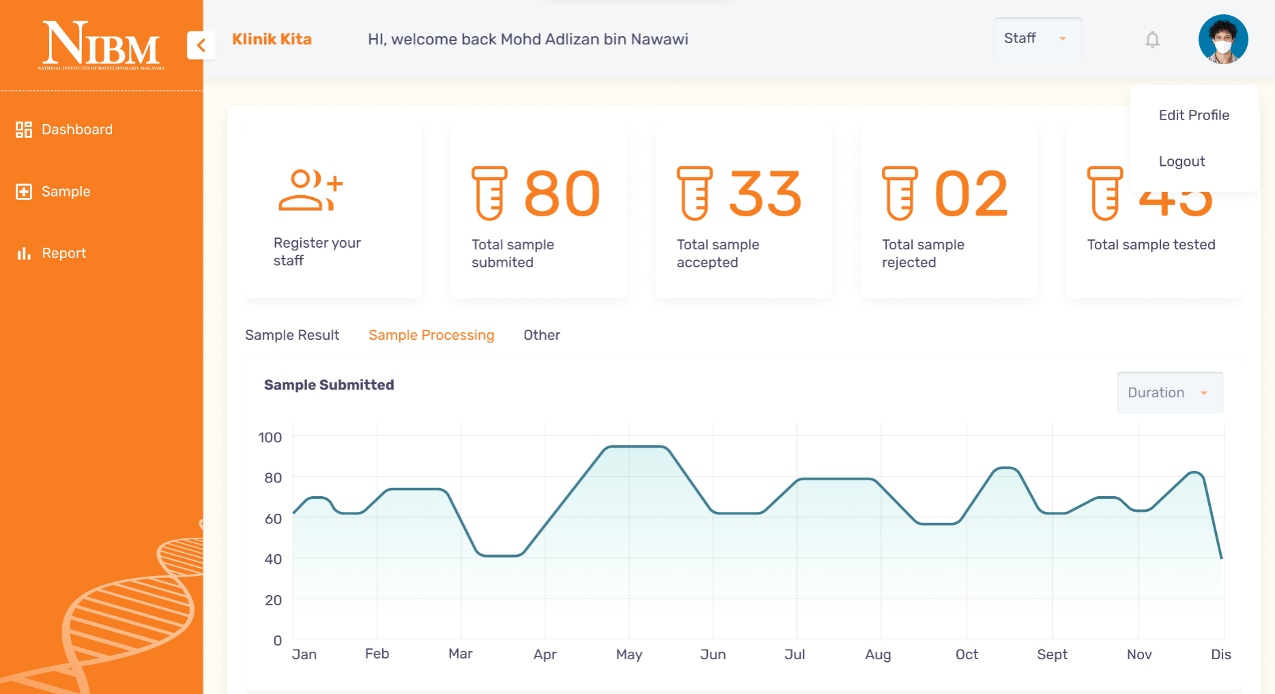This screenshot has width=1275, height=694.
Task: Select the Sample icon in the sidebar
Action: 23,191
